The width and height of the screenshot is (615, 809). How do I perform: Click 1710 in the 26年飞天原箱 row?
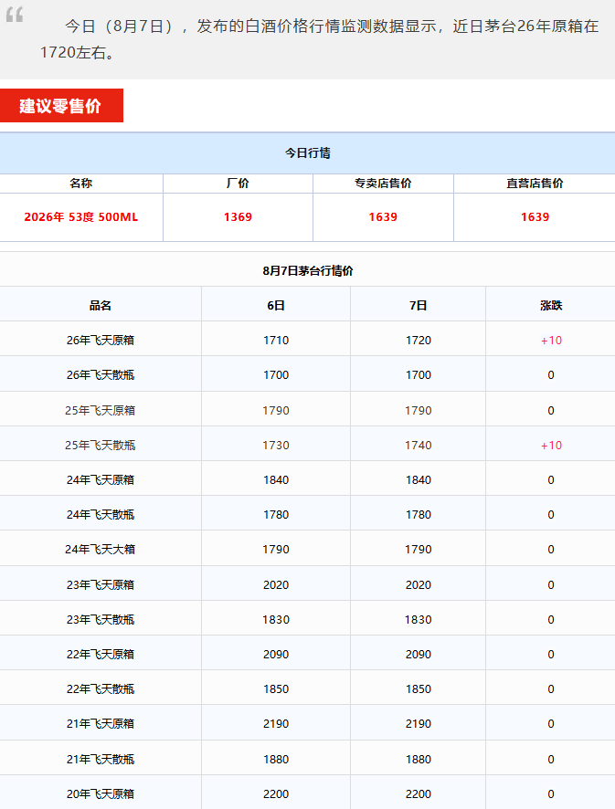[x=276, y=341]
